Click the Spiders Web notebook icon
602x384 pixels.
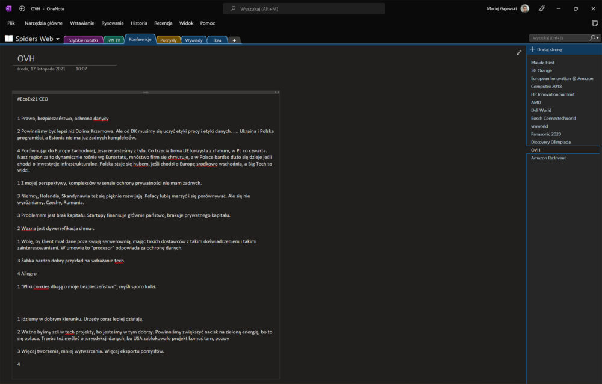pyautogui.click(x=9, y=39)
